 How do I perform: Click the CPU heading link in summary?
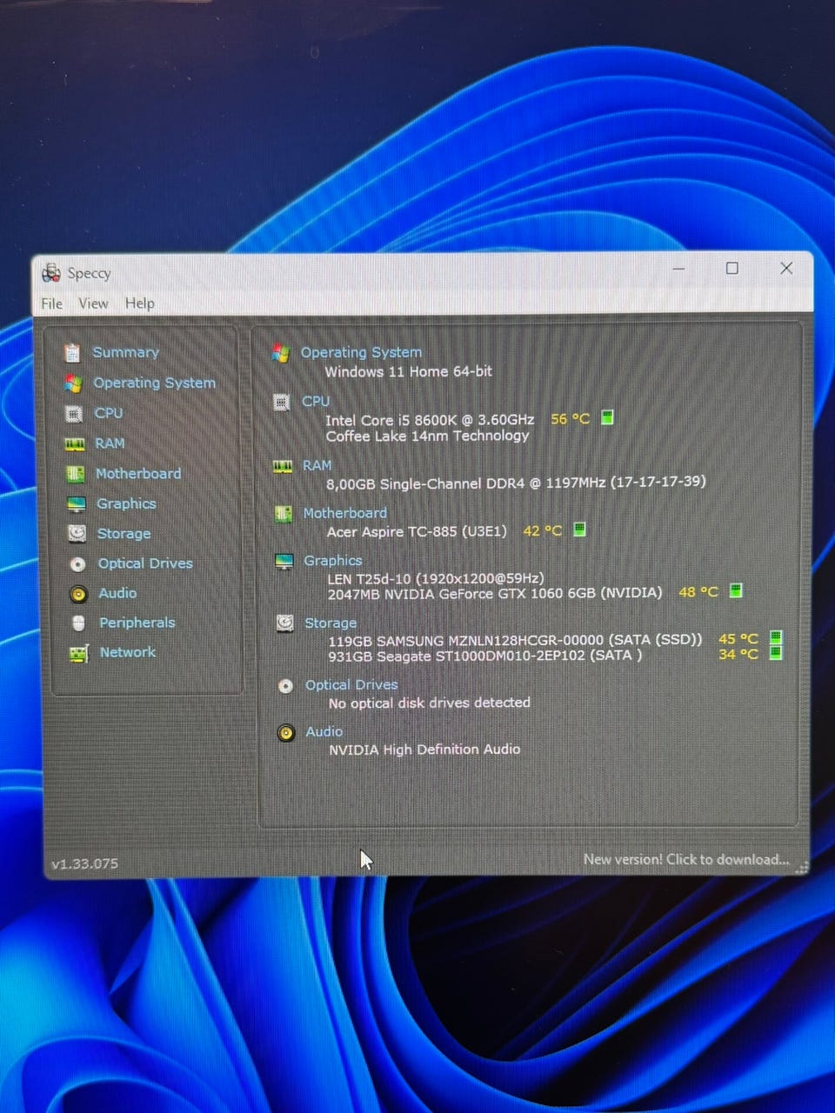click(316, 401)
